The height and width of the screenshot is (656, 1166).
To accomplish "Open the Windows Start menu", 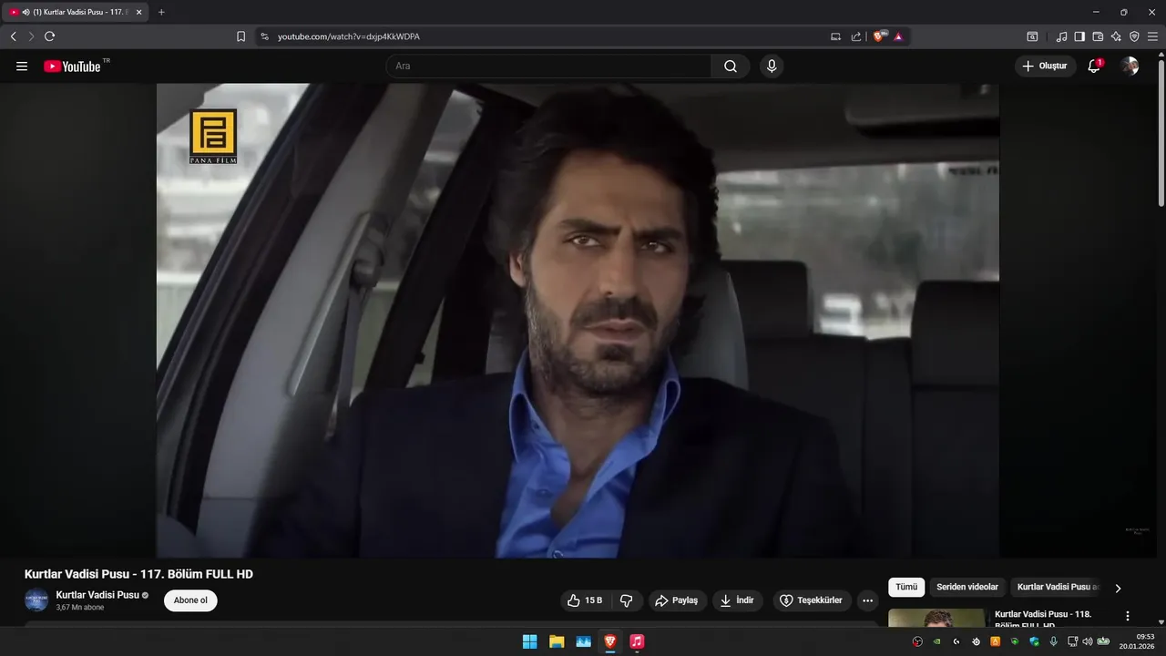I will coord(529,641).
